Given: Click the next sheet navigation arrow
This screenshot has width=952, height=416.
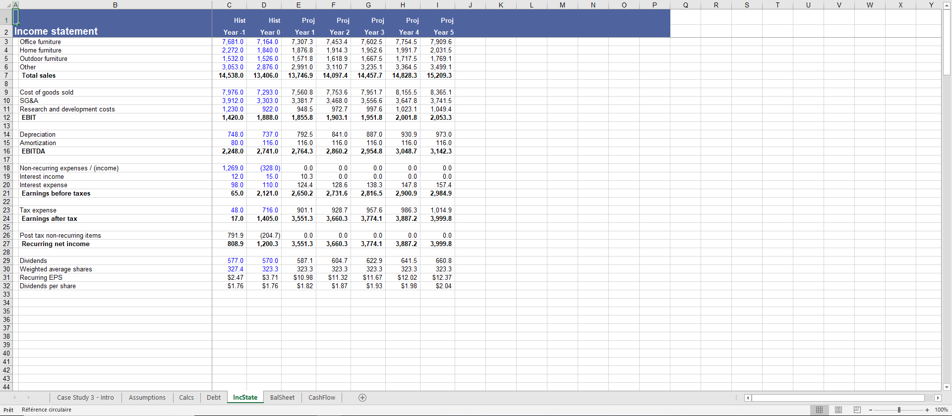Looking at the screenshot, I should point(28,398).
